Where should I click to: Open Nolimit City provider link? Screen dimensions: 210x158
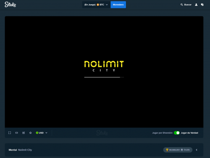tap(25, 150)
